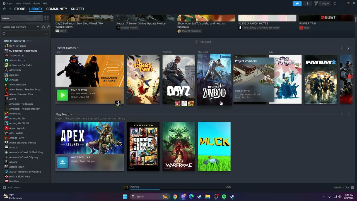Open the DayZ game cover
Image resolution: width=357 pixels, height=201 pixels.
(x=179, y=79)
